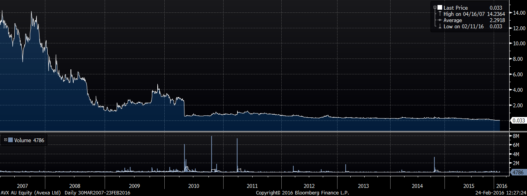Click High on 04/16/07 legend entry

coord(465,14)
